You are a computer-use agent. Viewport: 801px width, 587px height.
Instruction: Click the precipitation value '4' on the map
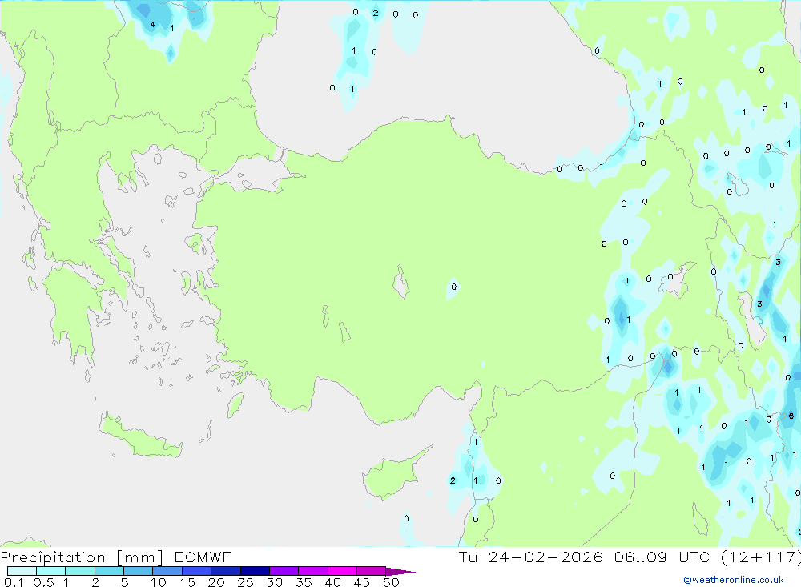[152, 25]
